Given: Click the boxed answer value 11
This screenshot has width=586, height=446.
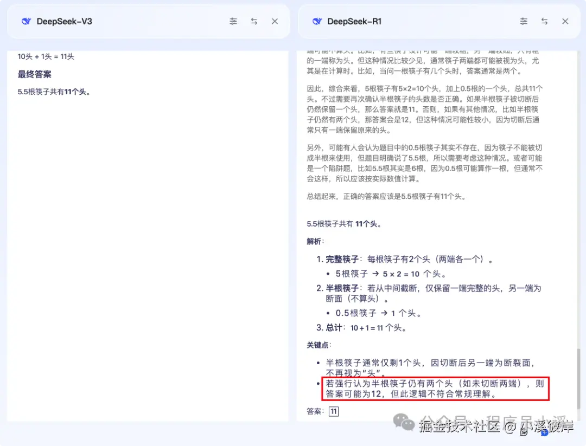Looking at the screenshot, I should pos(334,411).
